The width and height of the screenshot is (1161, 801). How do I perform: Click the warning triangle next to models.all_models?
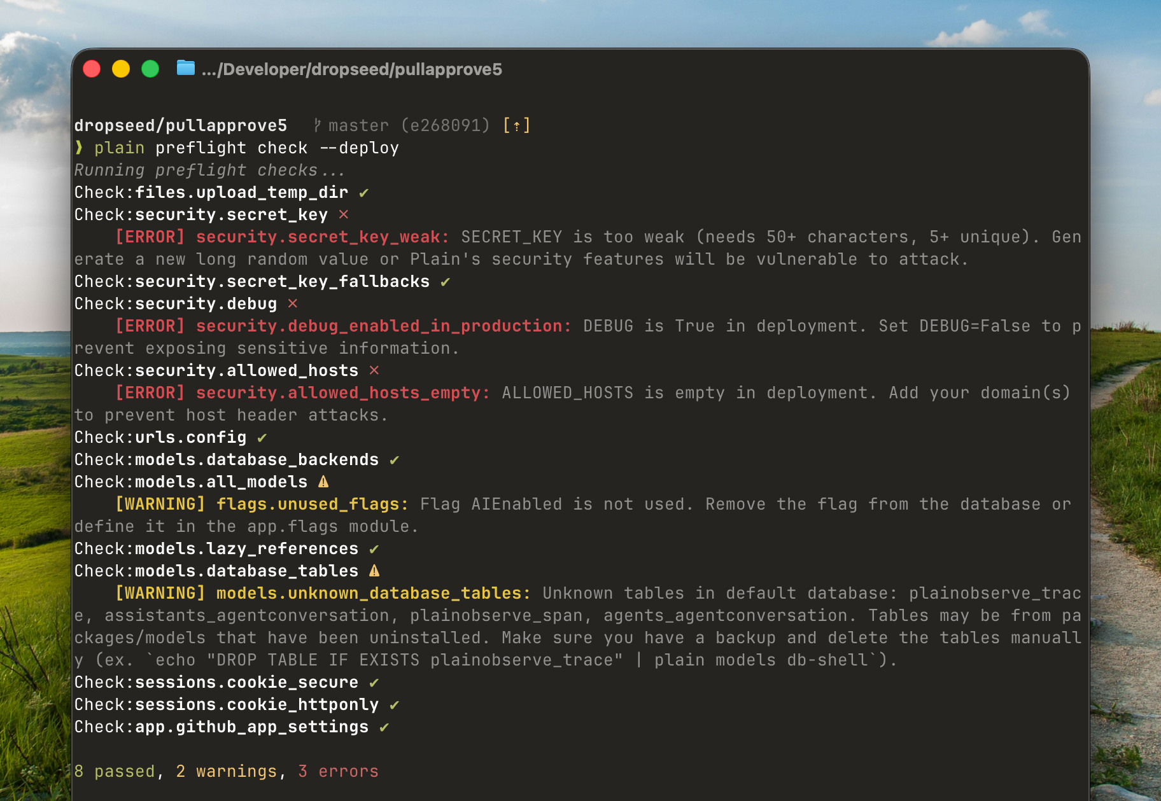point(323,482)
